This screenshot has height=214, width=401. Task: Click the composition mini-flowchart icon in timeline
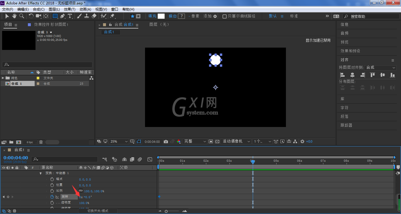pyautogui.click(x=105, y=159)
